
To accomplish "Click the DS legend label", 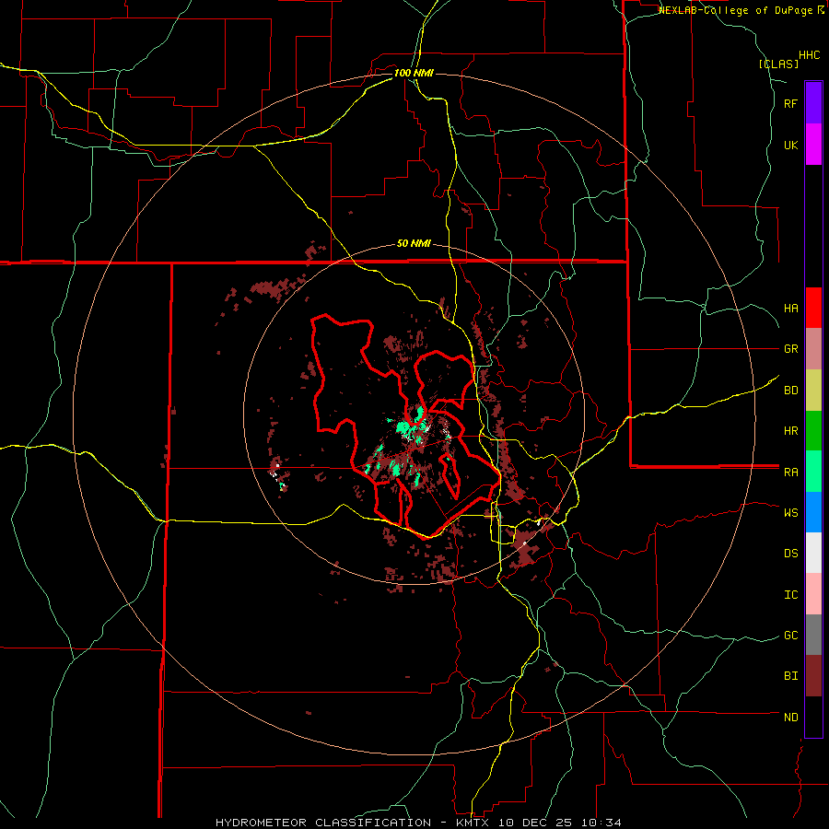I will pos(790,553).
